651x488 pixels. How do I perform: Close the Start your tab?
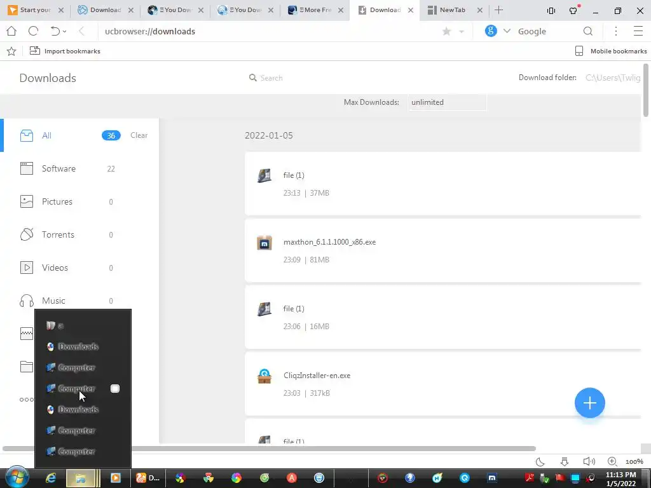coord(61,10)
